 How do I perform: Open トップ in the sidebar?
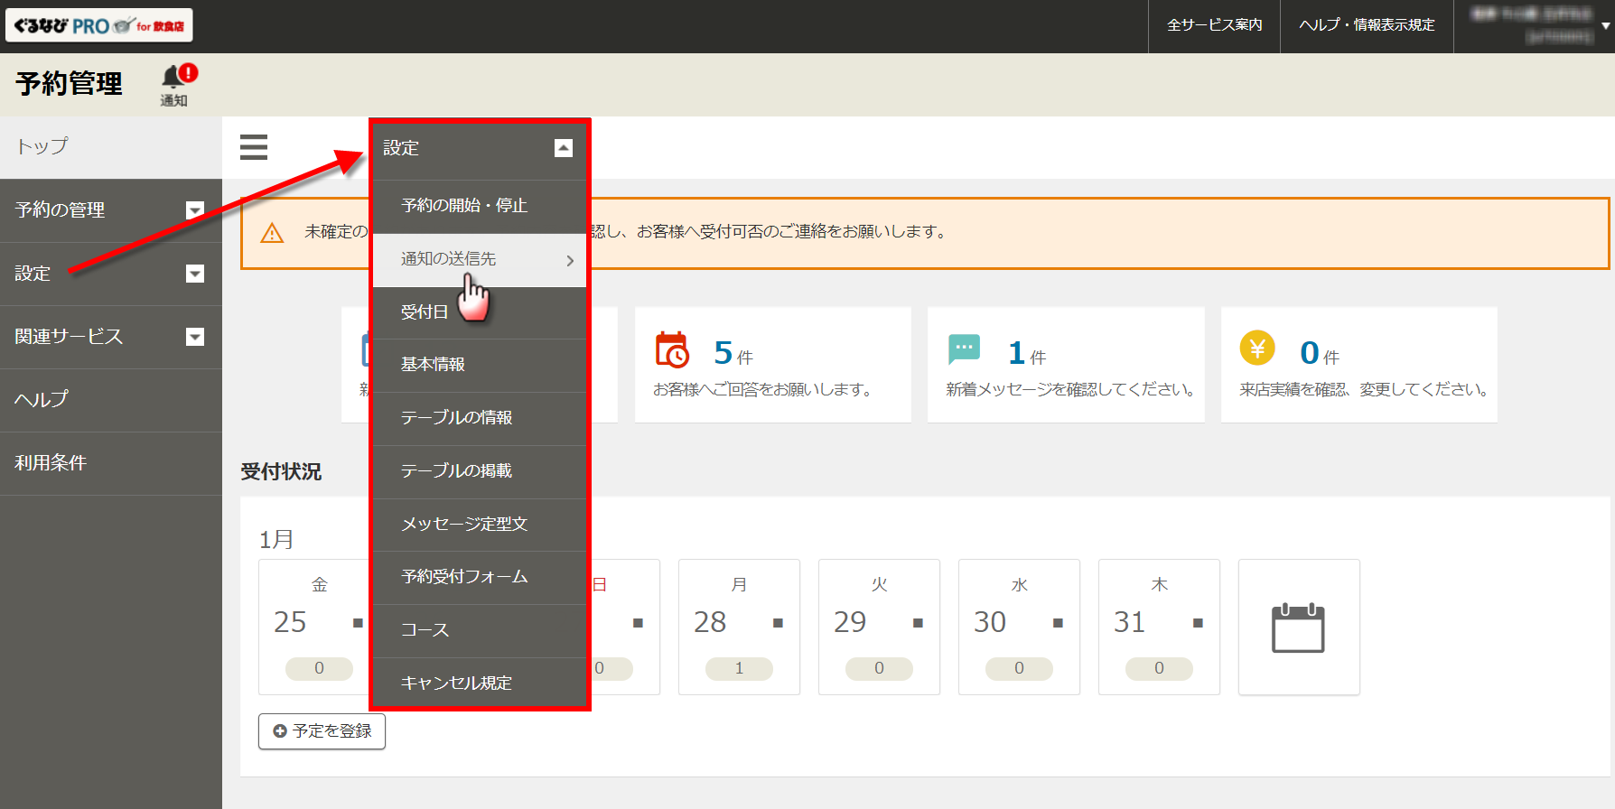111,147
